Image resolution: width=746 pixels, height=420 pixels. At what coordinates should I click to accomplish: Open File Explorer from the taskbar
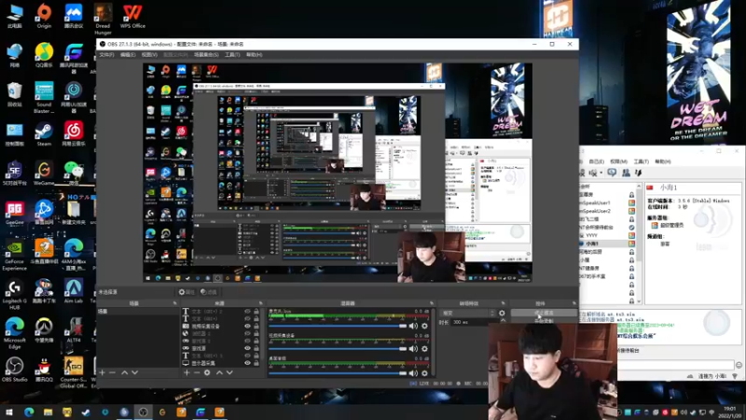[x=48, y=412]
